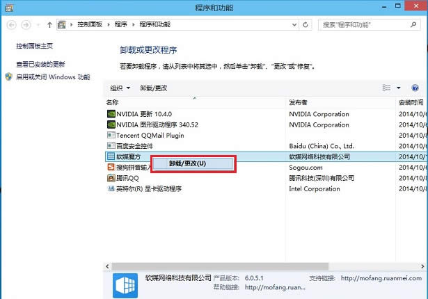Open help with the blue question mark icon

(x=415, y=88)
